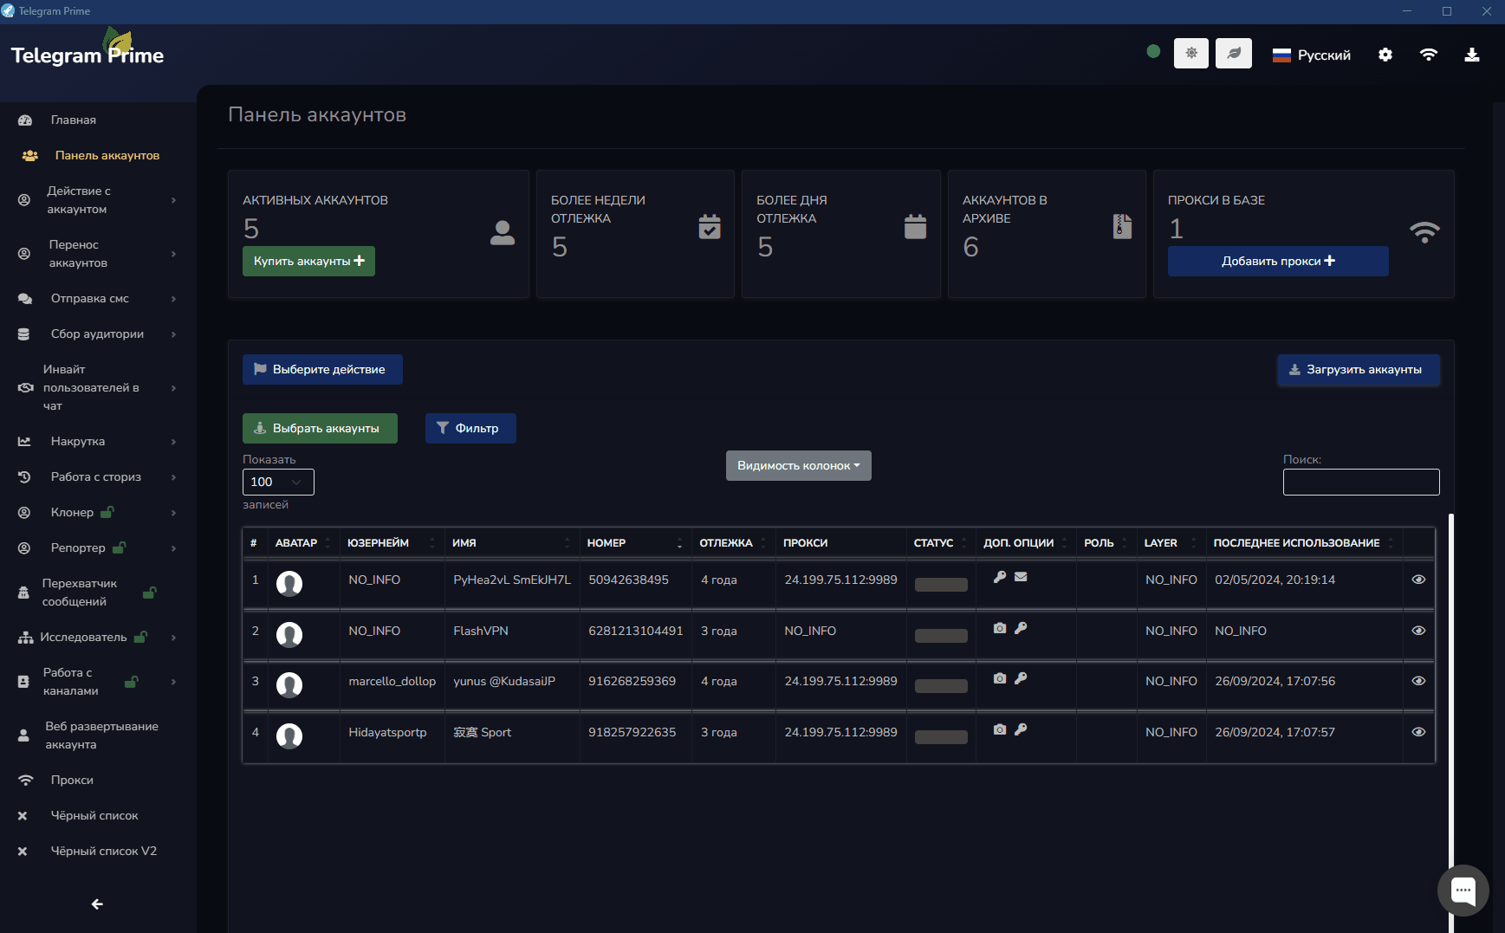Click the key icon for Hidayatsportp row
The image size is (1505, 933).
(1021, 729)
